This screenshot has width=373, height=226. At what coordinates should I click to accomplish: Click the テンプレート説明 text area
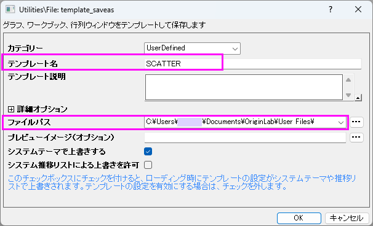point(244,87)
